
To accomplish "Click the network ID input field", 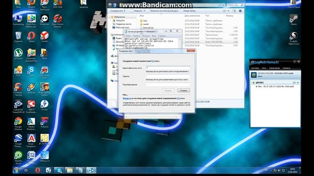I will pos(168,68).
